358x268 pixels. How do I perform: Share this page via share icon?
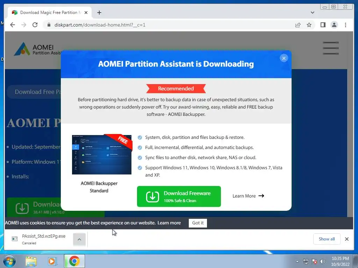point(298,25)
